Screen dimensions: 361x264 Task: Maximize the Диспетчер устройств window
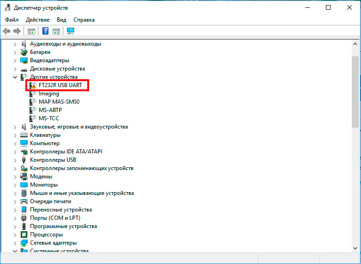pos(328,7)
